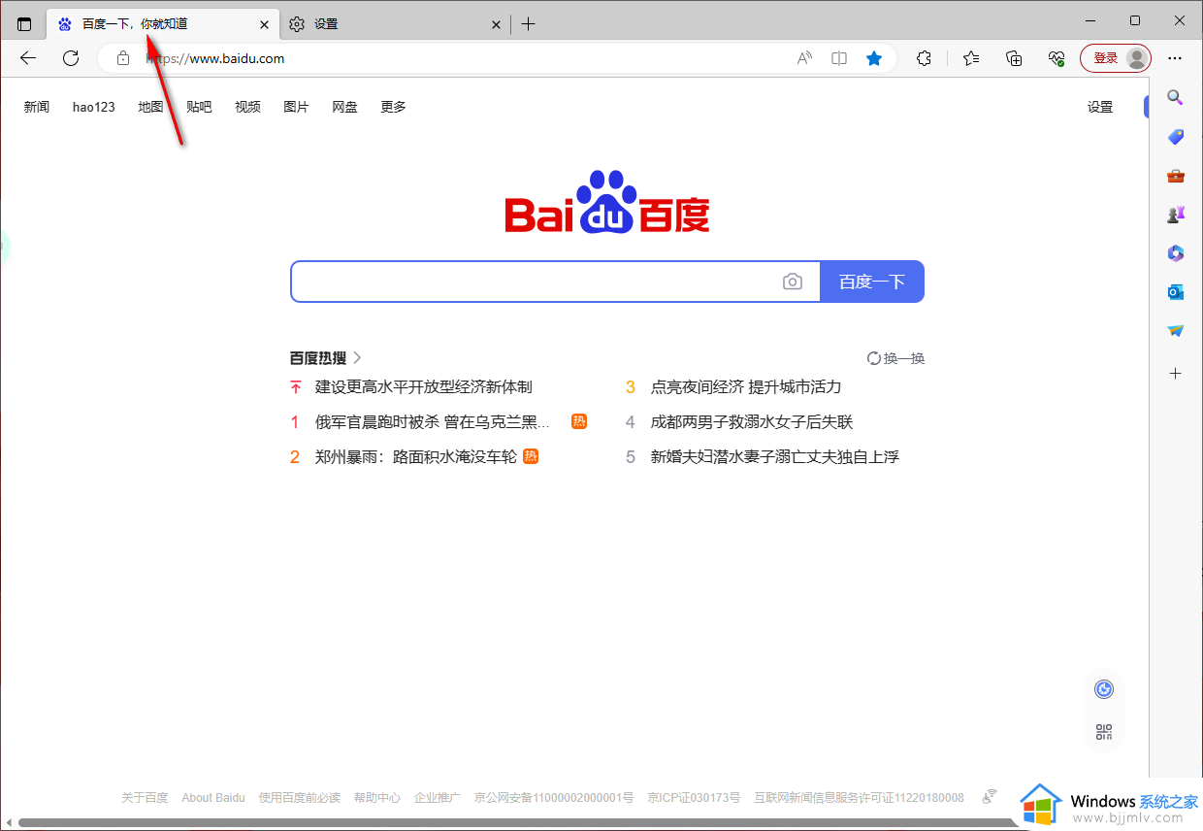Click camera image search icon
The image size is (1203, 831).
[793, 282]
